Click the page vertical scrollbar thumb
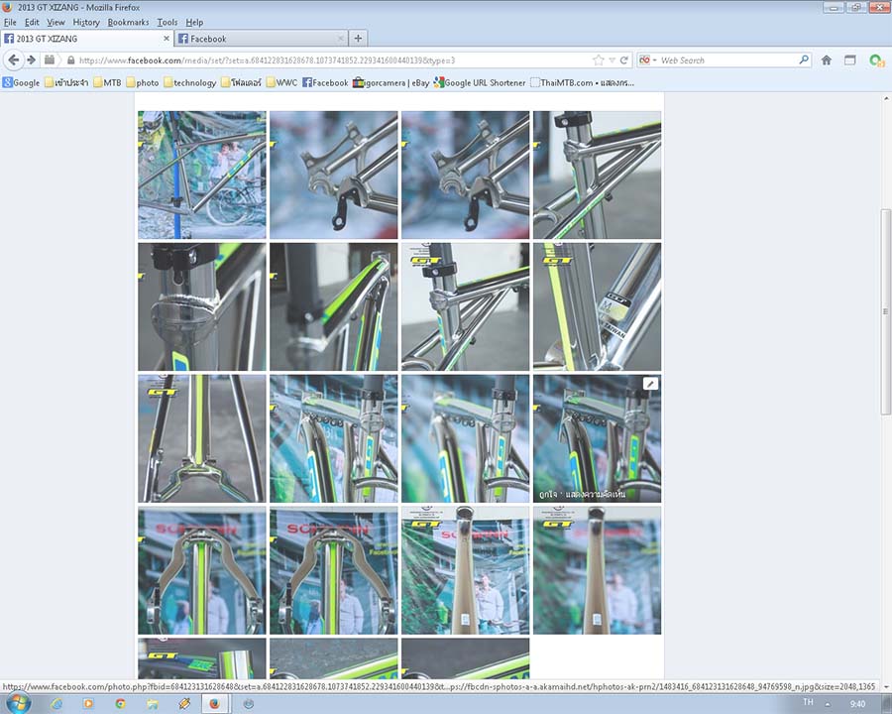 [885, 311]
